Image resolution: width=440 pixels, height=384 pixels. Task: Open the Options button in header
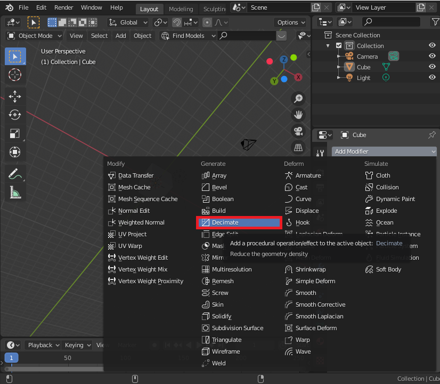[291, 22]
